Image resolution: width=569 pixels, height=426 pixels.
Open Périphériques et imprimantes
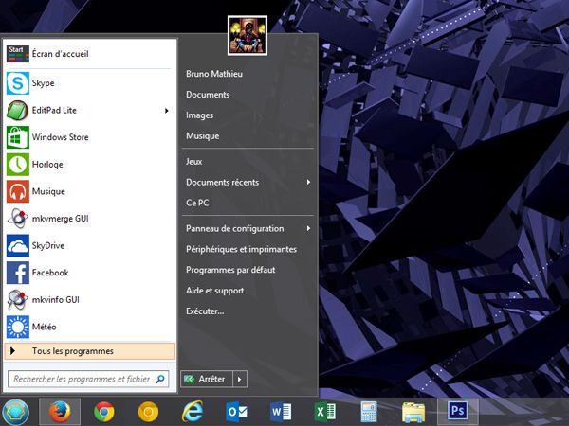click(241, 249)
